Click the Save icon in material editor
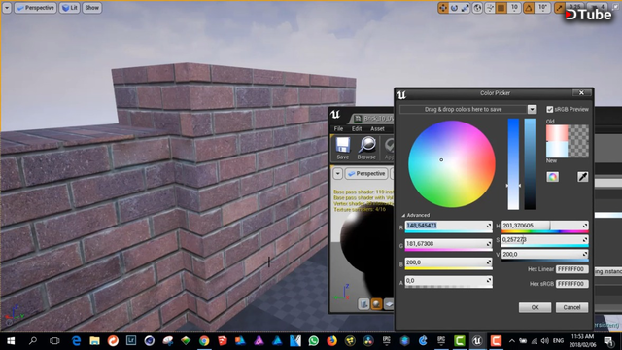The height and width of the screenshot is (350, 622). pyautogui.click(x=343, y=148)
